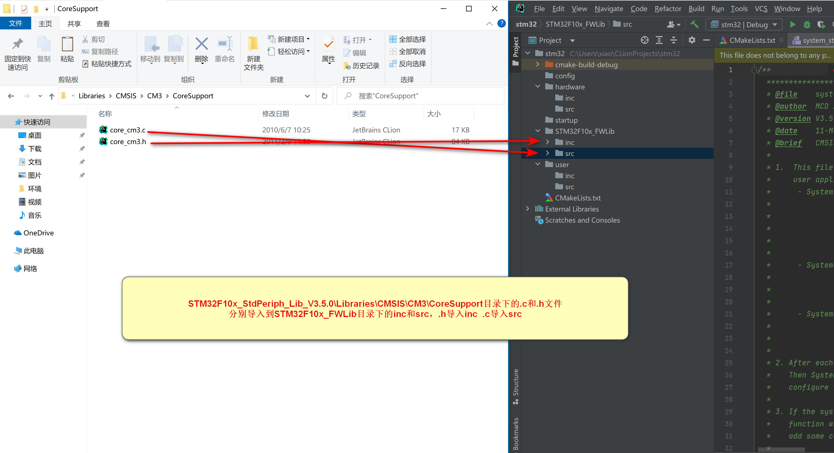The width and height of the screenshot is (834, 453).
Task: Click Copy path in ribbon
Action: [x=100, y=52]
